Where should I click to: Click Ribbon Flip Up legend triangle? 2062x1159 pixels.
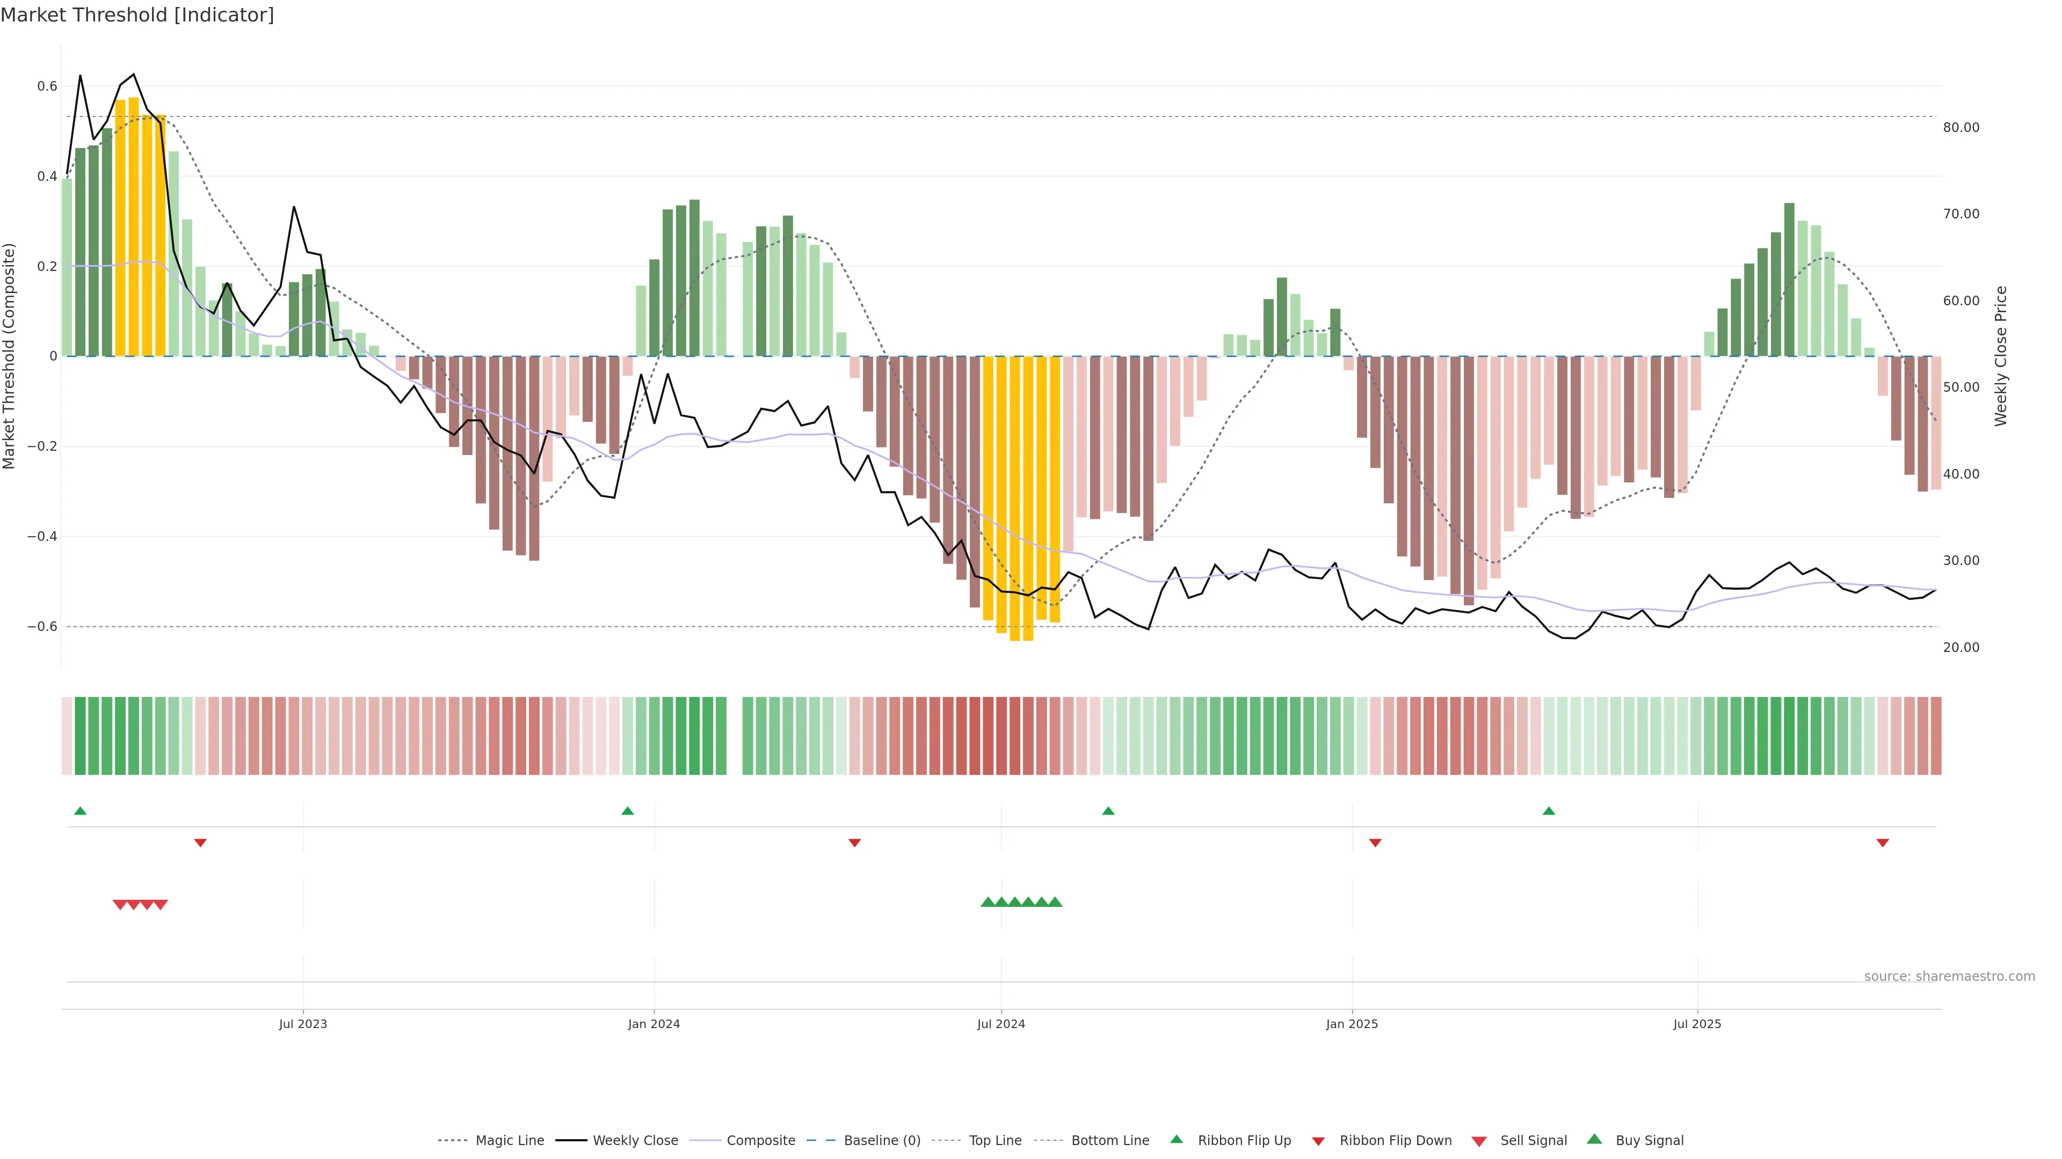(x=1176, y=1139)
